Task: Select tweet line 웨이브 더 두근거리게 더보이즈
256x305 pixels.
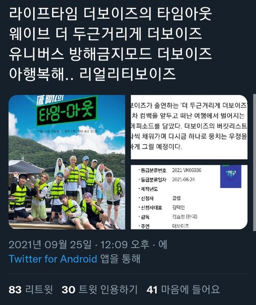Action: pos(105,34)
